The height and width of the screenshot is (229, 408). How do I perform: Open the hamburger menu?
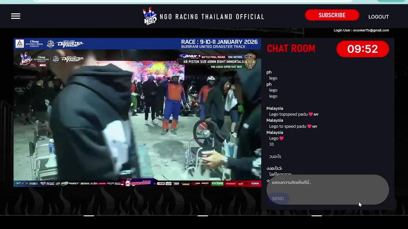(x=16, y=16)
